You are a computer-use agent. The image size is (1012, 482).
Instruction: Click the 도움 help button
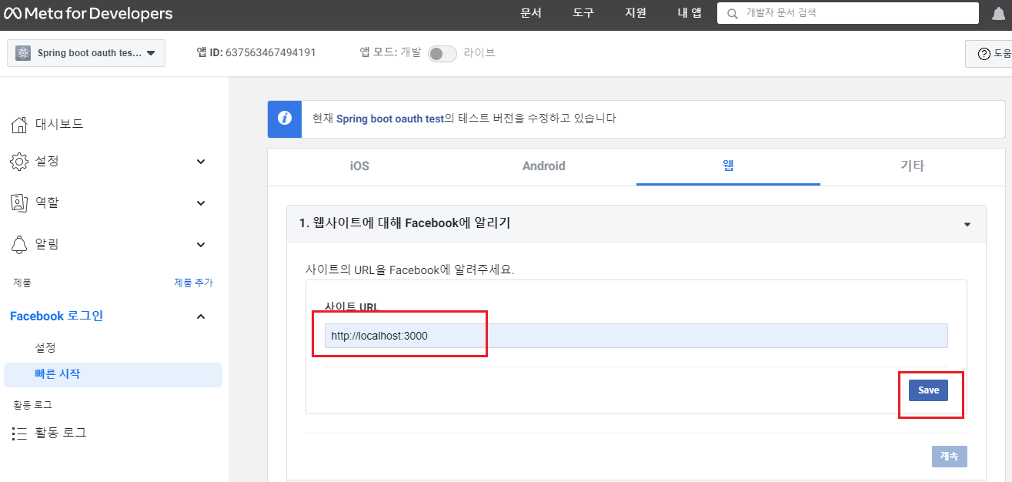pyautogui.click(x=990, y=54)
